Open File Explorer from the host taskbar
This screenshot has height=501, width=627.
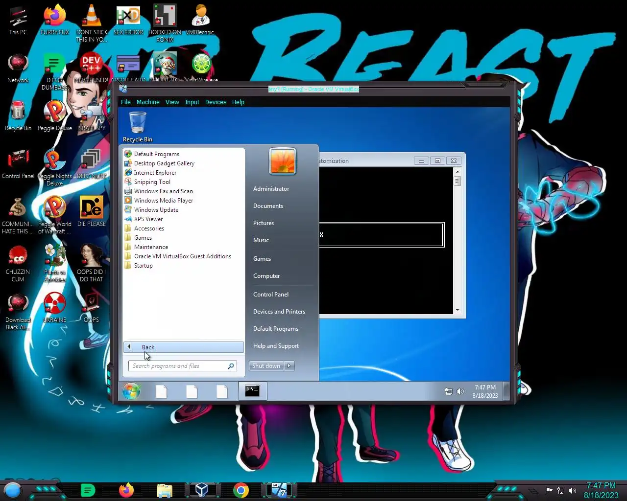pyautogui.click(x=165, y=490)
